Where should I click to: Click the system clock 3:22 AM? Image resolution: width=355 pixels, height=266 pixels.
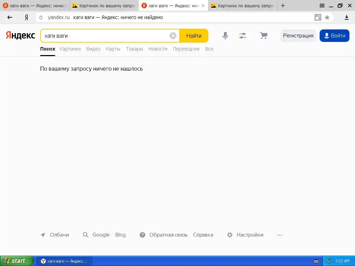pyautogui.click(x=342, y=261)
